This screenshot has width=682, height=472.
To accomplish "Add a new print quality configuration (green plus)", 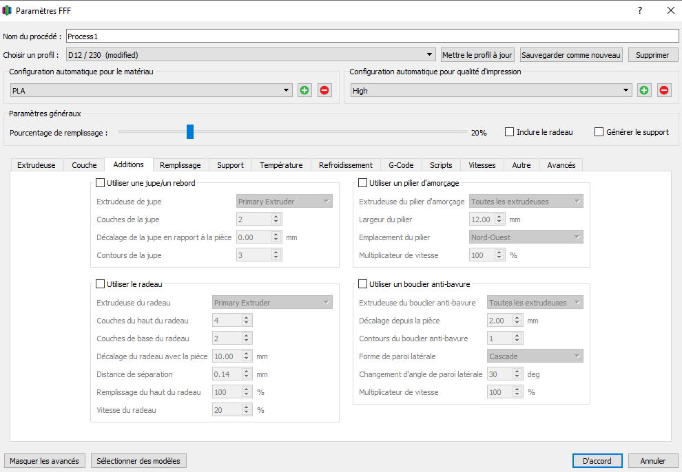I will click(644, 90).
